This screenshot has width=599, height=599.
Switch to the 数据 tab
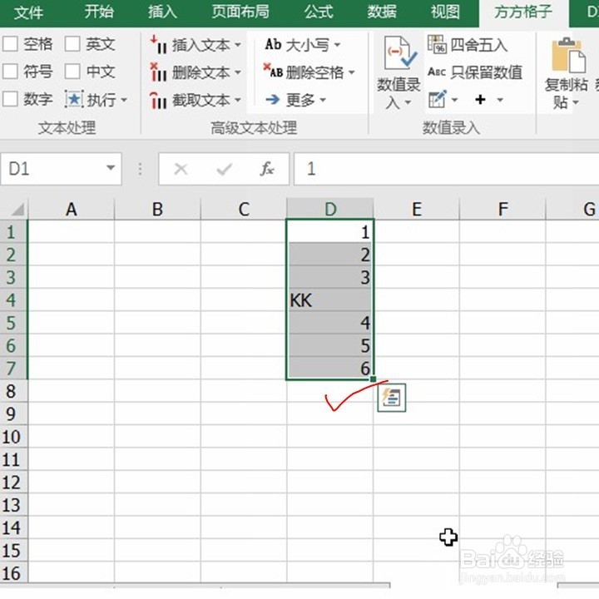[x=382, y=12]
